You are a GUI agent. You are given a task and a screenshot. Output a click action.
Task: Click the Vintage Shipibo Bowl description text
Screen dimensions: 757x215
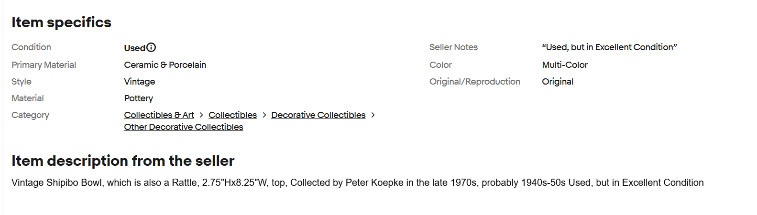[x=357, y=183]
